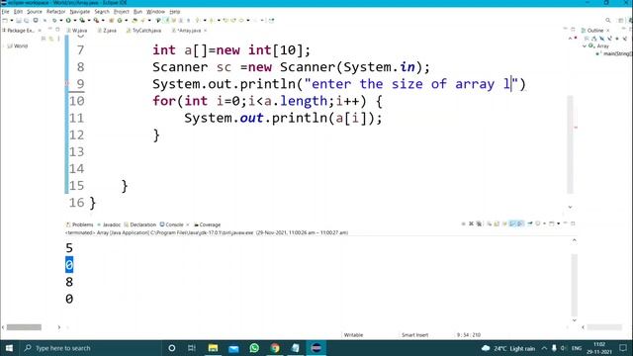Open File Explorer from taskbar
633x356 pixels.
coord(213,348)
